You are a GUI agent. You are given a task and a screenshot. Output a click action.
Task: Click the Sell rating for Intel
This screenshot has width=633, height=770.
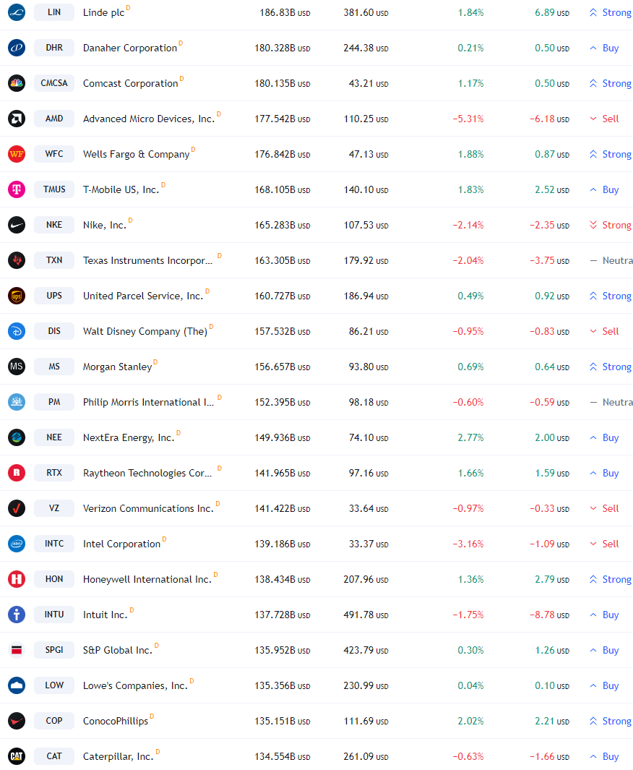(604, 544)
